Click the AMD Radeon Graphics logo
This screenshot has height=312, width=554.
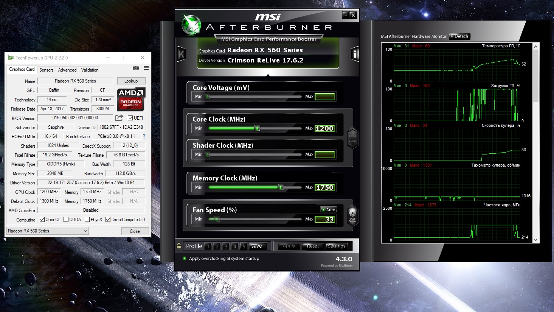(x=130, y=99)
